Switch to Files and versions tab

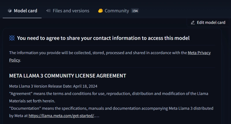pyautogui.click(x=68, y=11)
